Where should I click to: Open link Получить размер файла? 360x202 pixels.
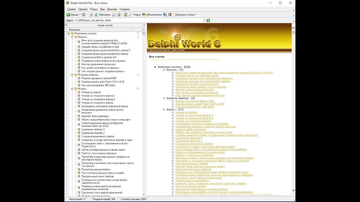[191, 186]
